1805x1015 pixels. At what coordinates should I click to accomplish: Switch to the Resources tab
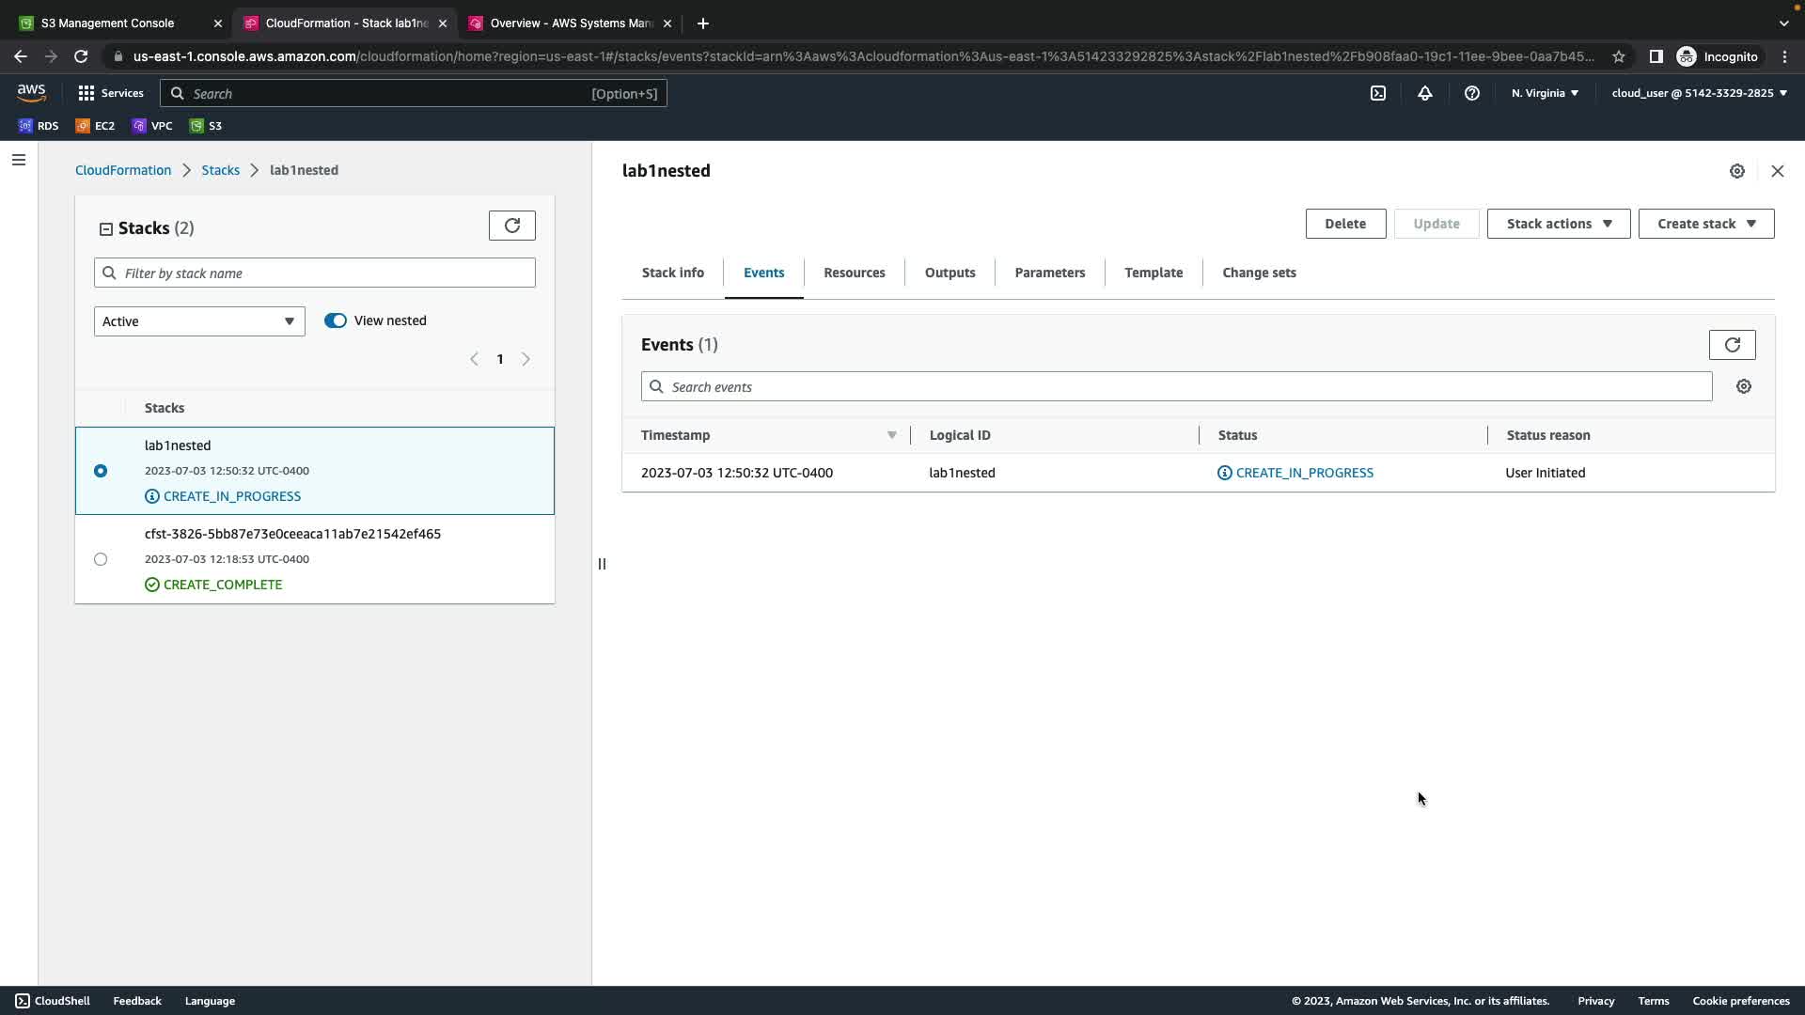854,273
